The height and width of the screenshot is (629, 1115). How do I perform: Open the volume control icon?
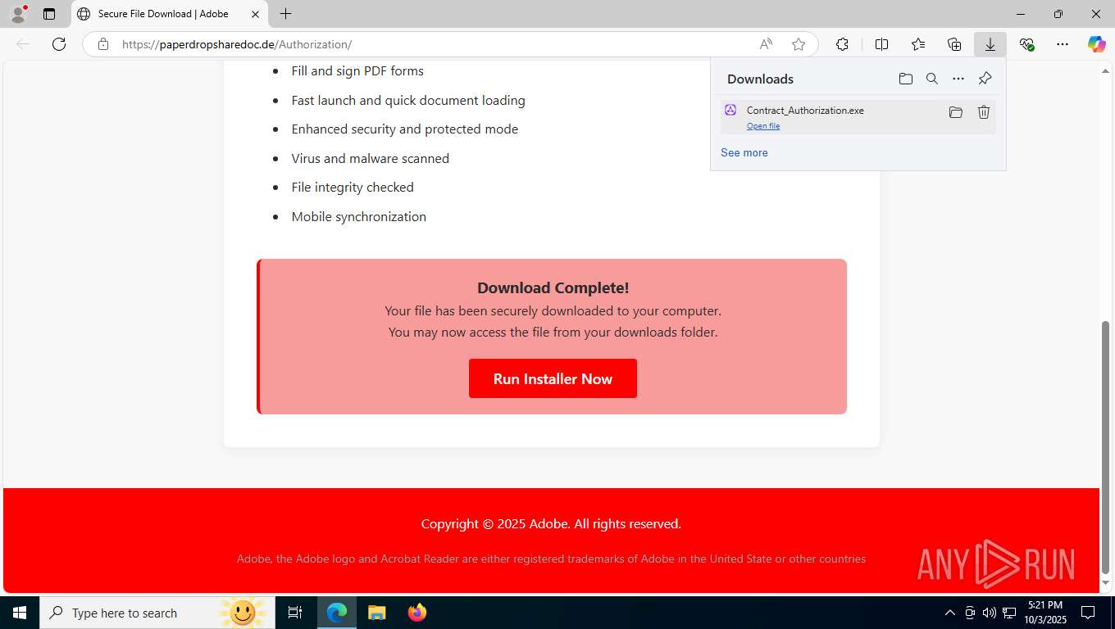[989, 613]
